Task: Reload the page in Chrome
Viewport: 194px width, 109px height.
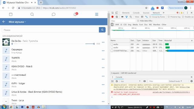Action: 13,8
